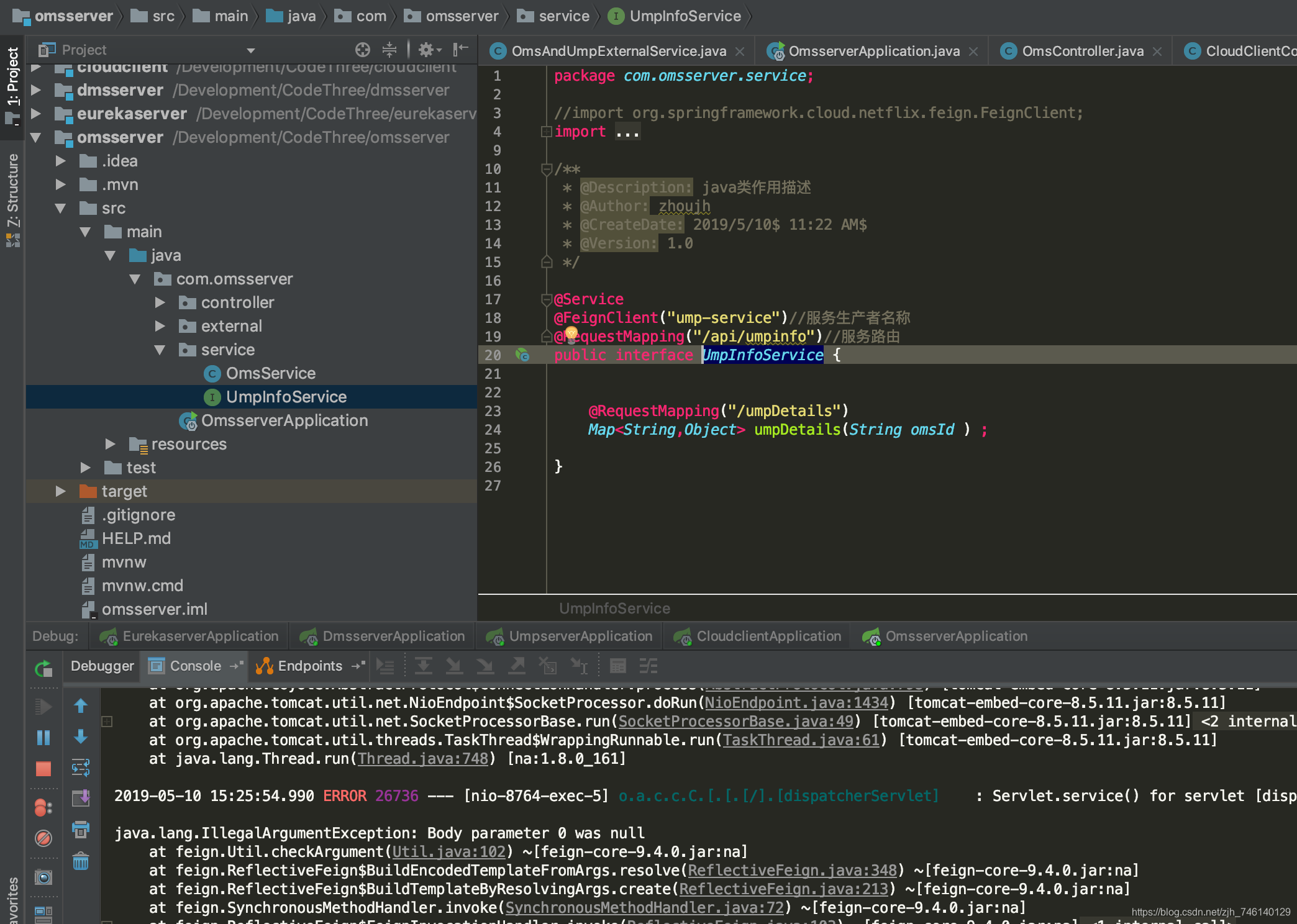Screen dimensions: 1297x924
Task: Expand the target folder in project tree
Action: click(x=60, y=491)
